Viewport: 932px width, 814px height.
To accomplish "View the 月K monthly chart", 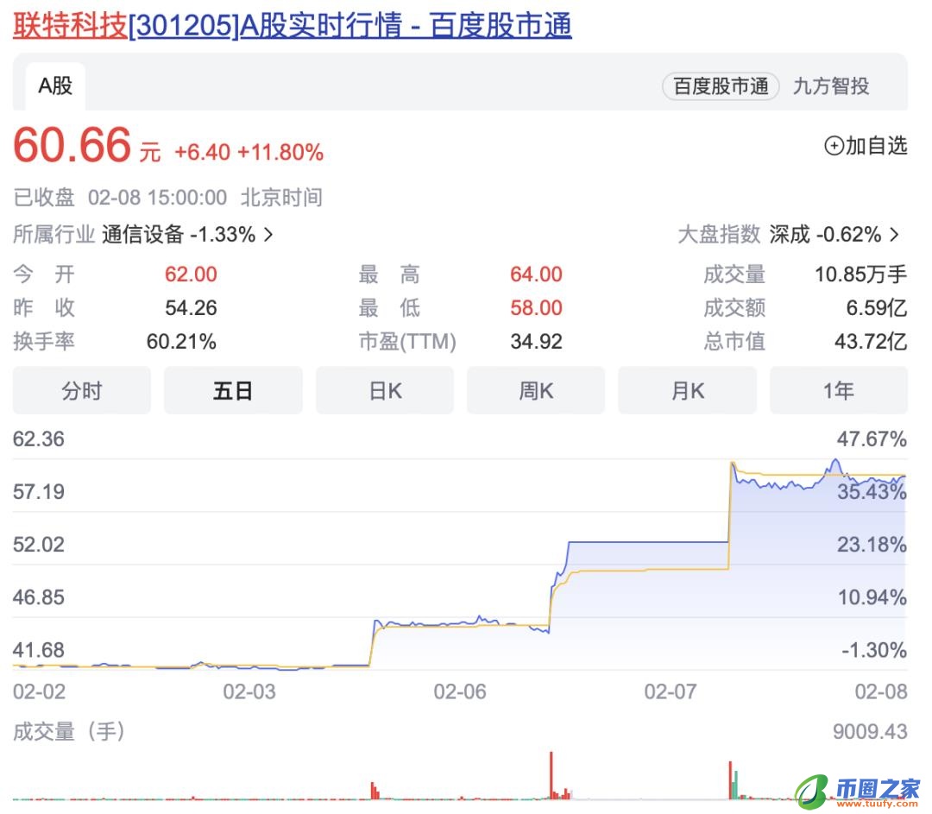I will click(687, 390).
